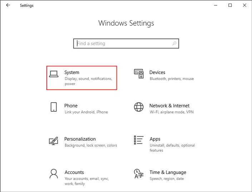The height and width of the screenshot is (192, 252).
Task: Open the Devices keyboard-speaker icon
Action: point(139,74)
